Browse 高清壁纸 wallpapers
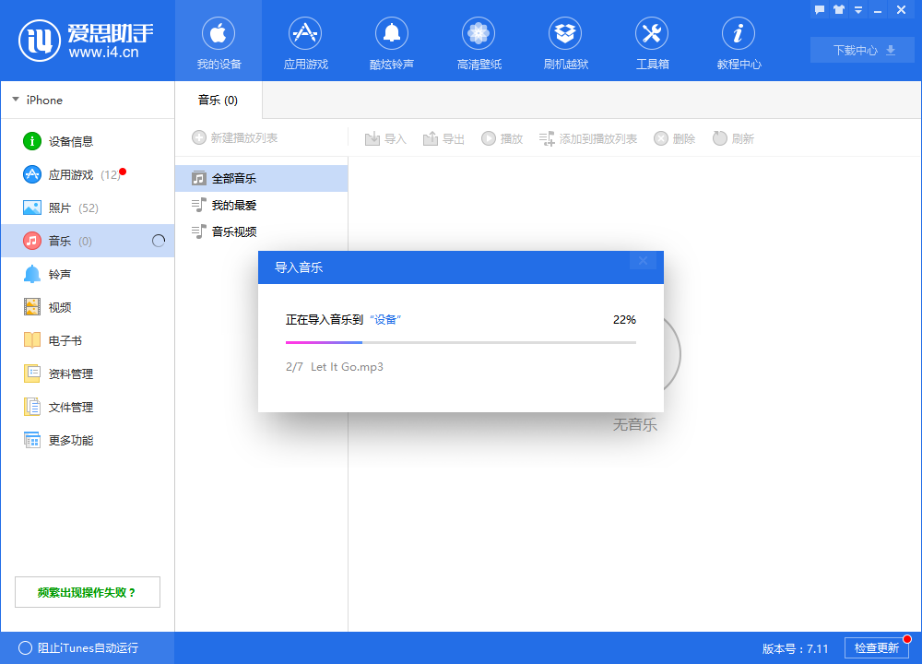 [x=479, y=41]
